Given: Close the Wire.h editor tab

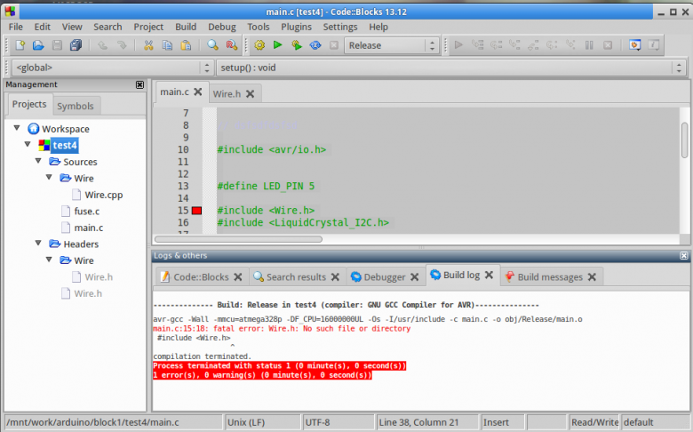Looking at the screenshot, I should [250, 93].
